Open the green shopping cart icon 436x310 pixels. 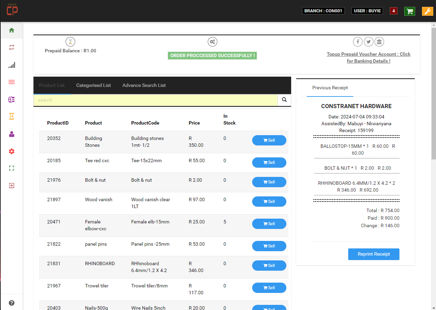409,11
